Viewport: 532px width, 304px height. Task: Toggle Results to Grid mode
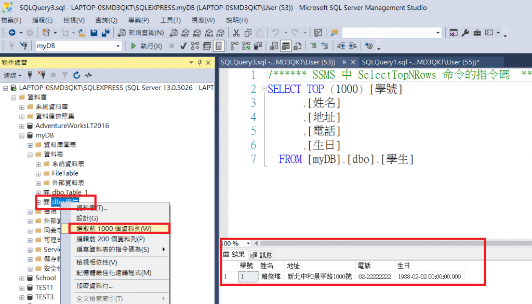pos(286,46)
